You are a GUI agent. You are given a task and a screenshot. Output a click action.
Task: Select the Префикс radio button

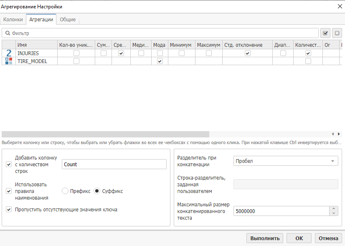(x=65, y=191)
